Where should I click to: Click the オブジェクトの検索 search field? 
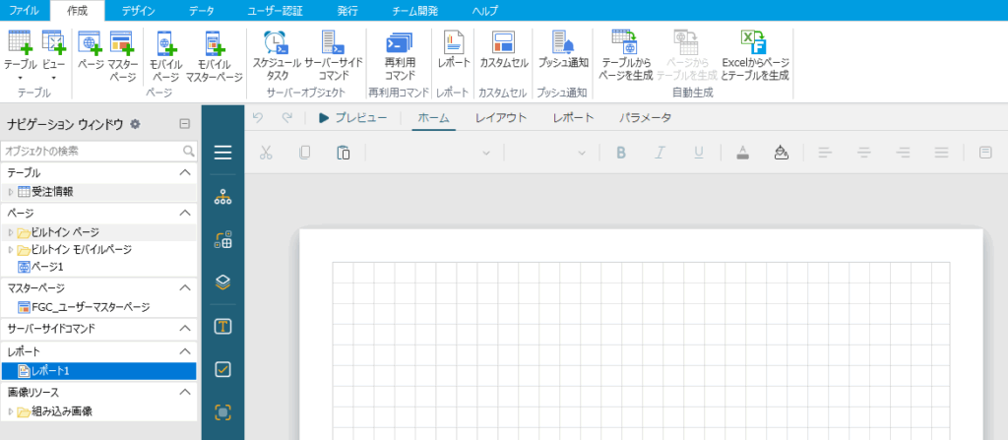(x=92, y=152)
